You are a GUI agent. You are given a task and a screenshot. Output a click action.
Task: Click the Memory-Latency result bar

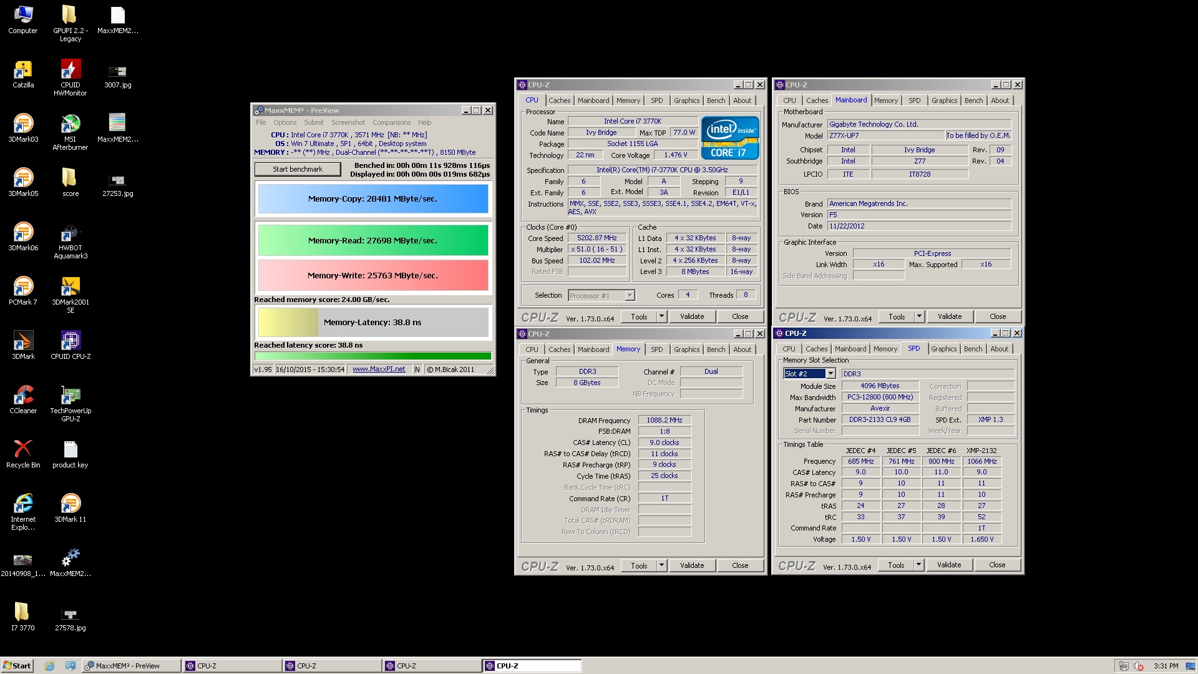pyautogui.click(x=373, y=323)
